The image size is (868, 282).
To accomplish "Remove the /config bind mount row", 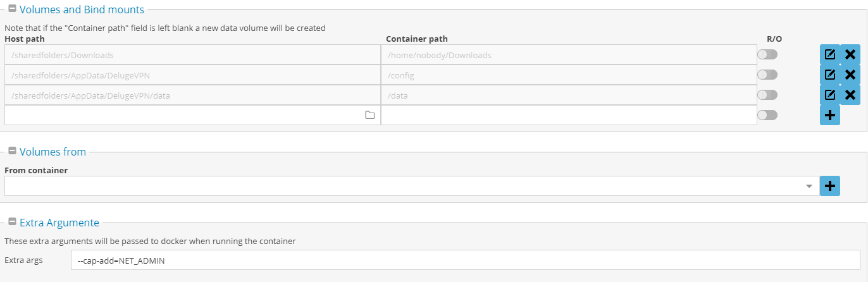I will 850,75.
